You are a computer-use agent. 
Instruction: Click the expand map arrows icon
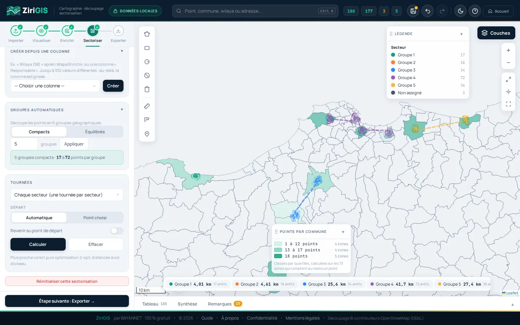pos(508,79)
